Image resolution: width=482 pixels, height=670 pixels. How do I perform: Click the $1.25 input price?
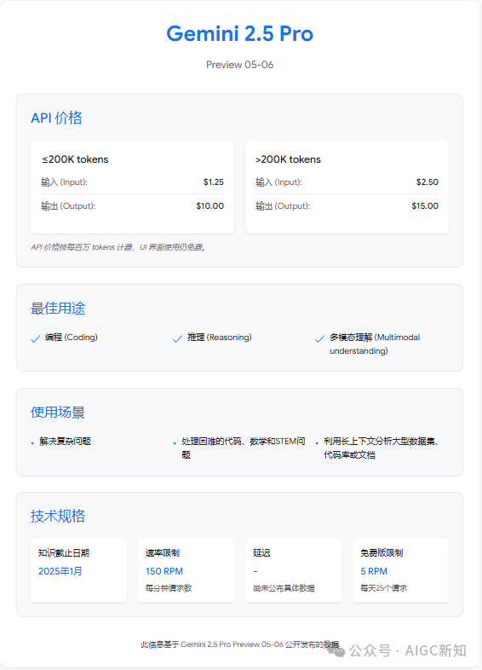pos(214,182)
